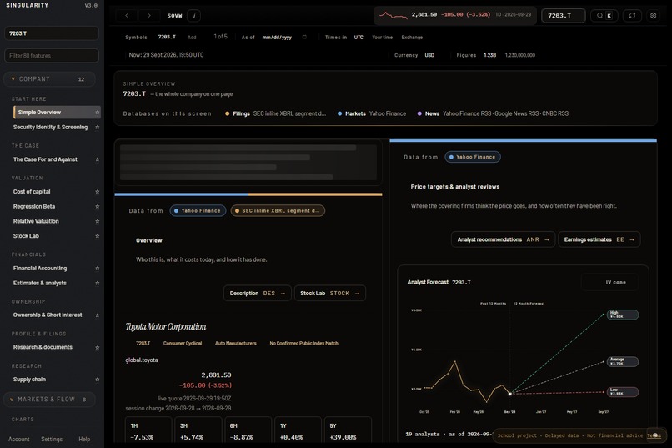Open Settings at sidebar bottom

click(x=52, y=440)
